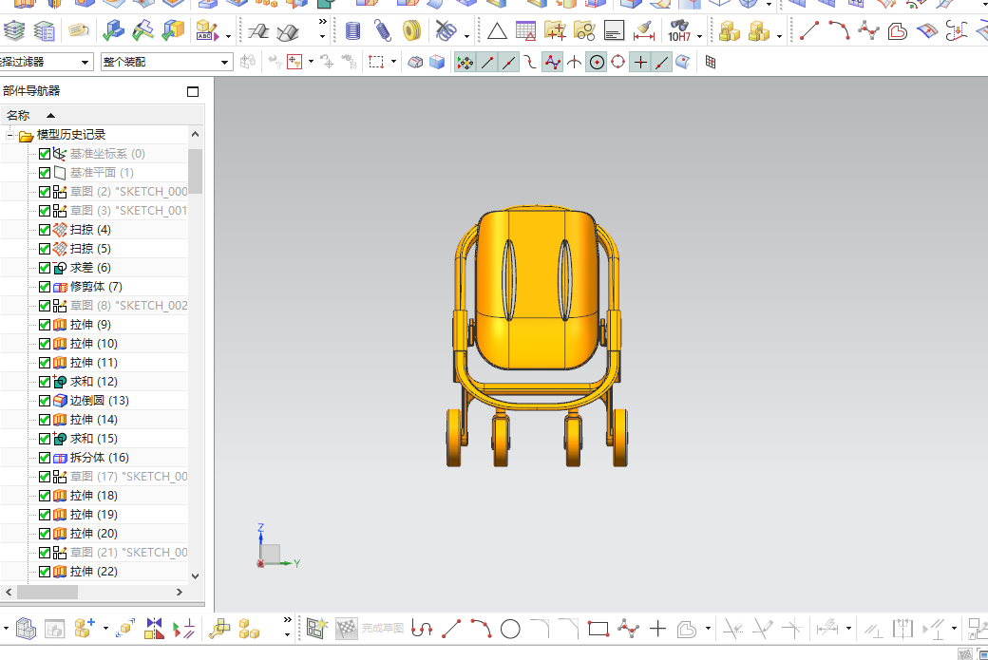Open the 整个装配 selection scope dropdown
Screen dimensions: 988x660
point(166,62)
